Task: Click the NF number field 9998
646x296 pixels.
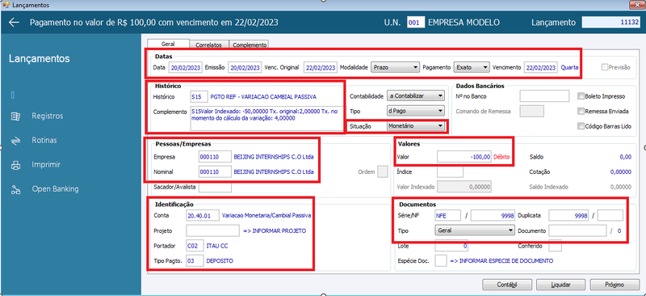Action: coord(493,215)
